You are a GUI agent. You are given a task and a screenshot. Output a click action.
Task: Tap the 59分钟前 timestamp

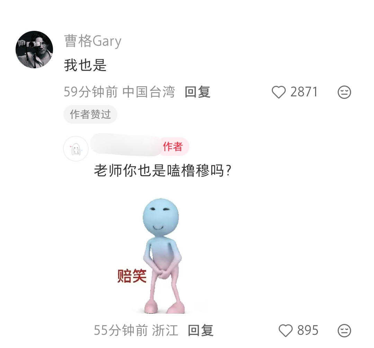click(91, 92)
